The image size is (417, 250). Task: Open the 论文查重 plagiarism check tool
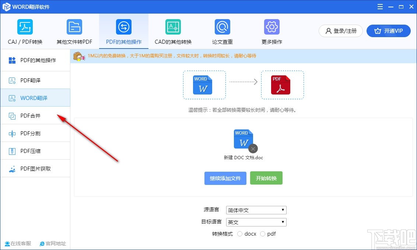coord(222,31)
